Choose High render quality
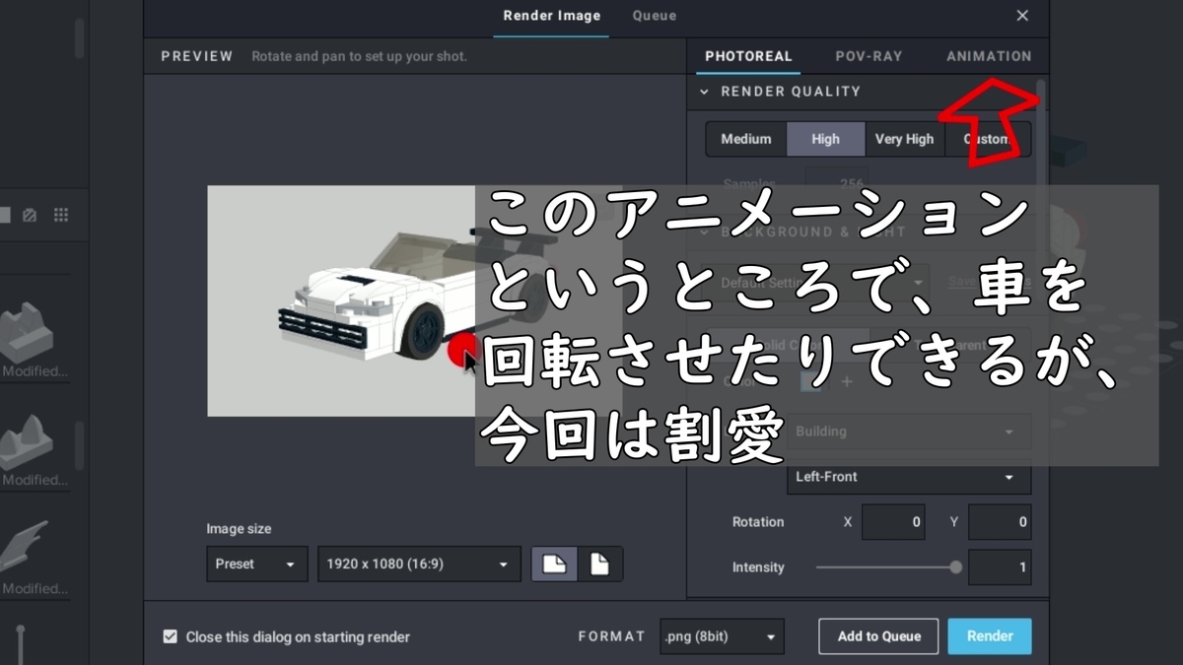 [826, 139]
